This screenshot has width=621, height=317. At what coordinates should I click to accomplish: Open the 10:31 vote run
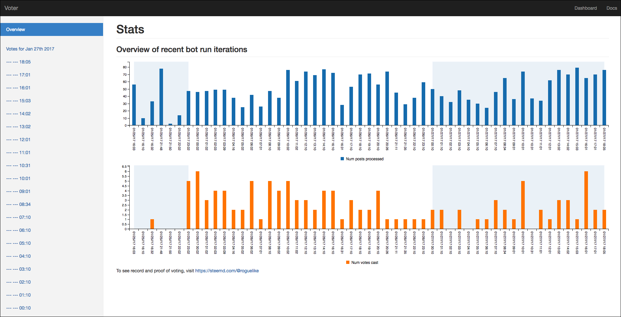coord(18,165)
